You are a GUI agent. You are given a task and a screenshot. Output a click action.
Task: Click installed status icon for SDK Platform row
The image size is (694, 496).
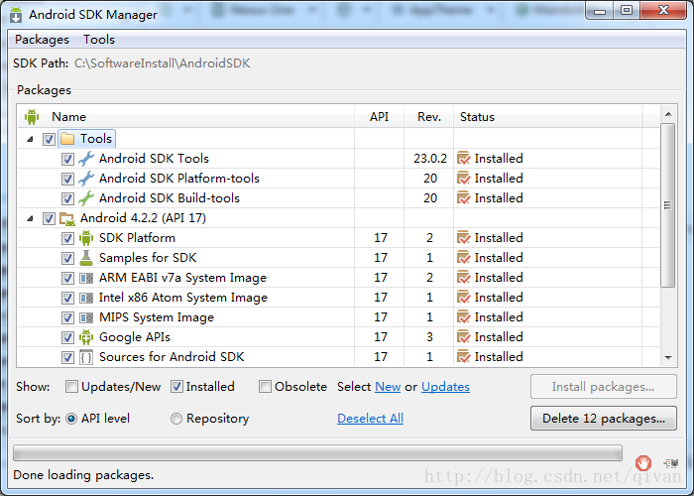(463, 238)
